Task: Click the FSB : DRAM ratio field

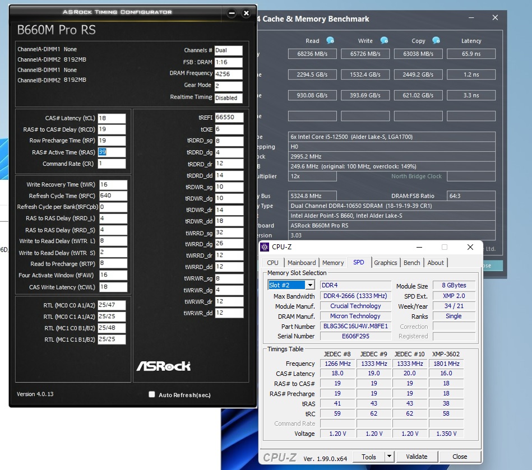Action: (229, 62)
